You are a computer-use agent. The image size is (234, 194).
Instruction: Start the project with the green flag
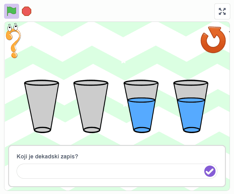[x=12, y=11]
